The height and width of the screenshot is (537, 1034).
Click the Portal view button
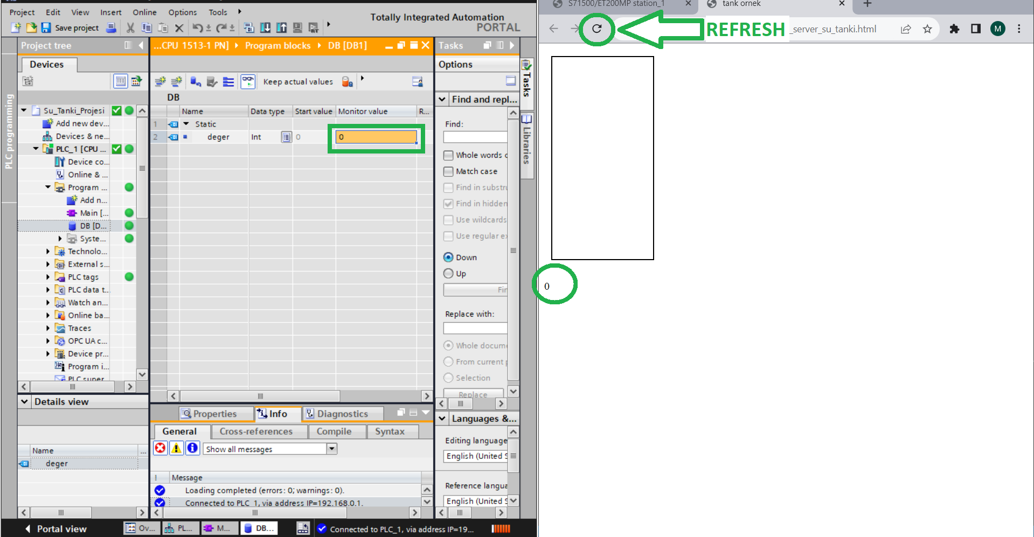[55, 528]
